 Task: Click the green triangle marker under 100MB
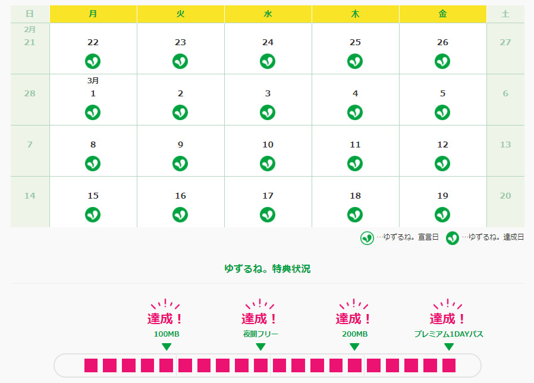point(167,347)
